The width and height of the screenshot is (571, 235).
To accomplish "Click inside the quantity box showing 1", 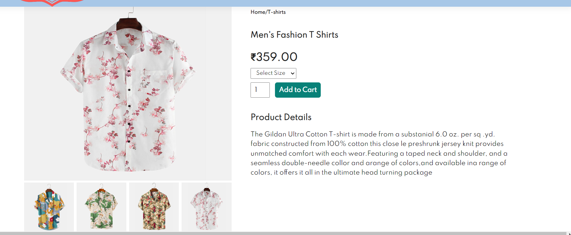I will point(260,90).
